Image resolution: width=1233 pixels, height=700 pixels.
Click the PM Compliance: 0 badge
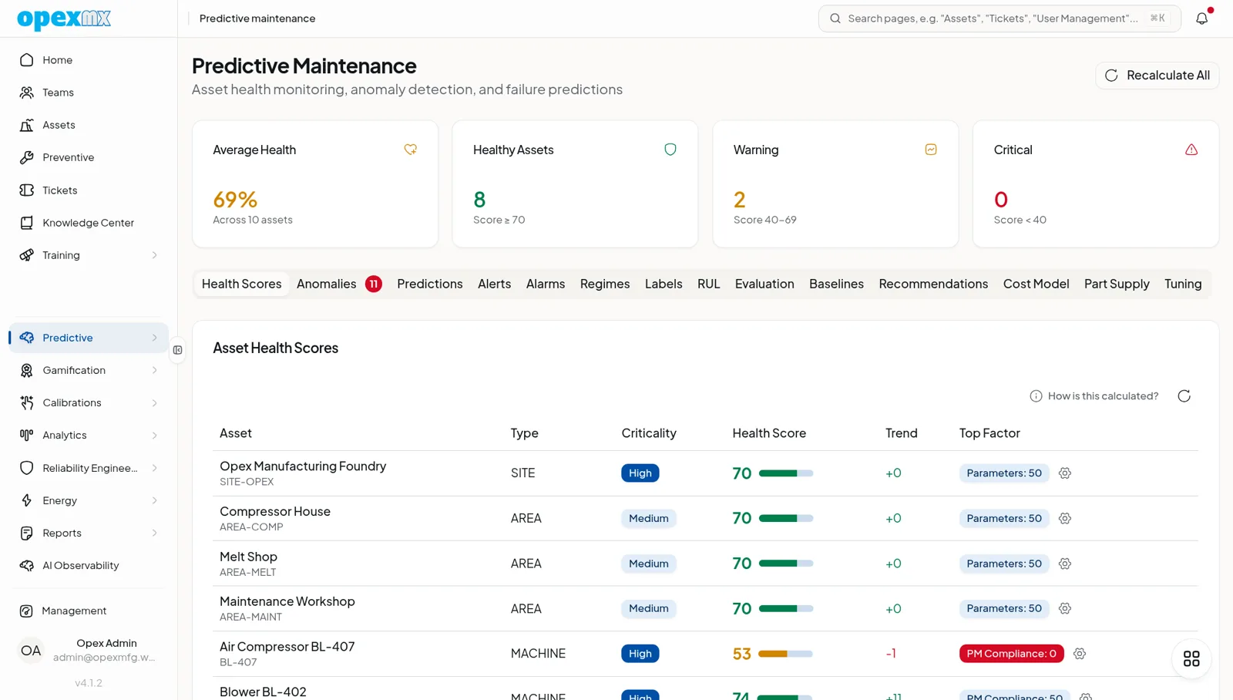(x=1012, y=654)
